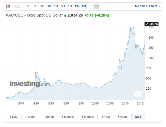Select the 1 minute interval
The image size is (166, 127).
pos(28,6)
